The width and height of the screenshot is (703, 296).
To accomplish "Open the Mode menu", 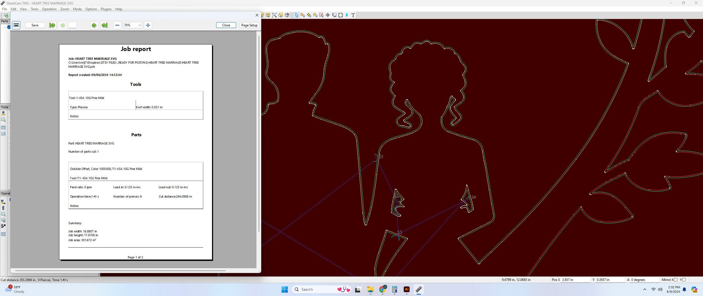I will click(77, 9).
